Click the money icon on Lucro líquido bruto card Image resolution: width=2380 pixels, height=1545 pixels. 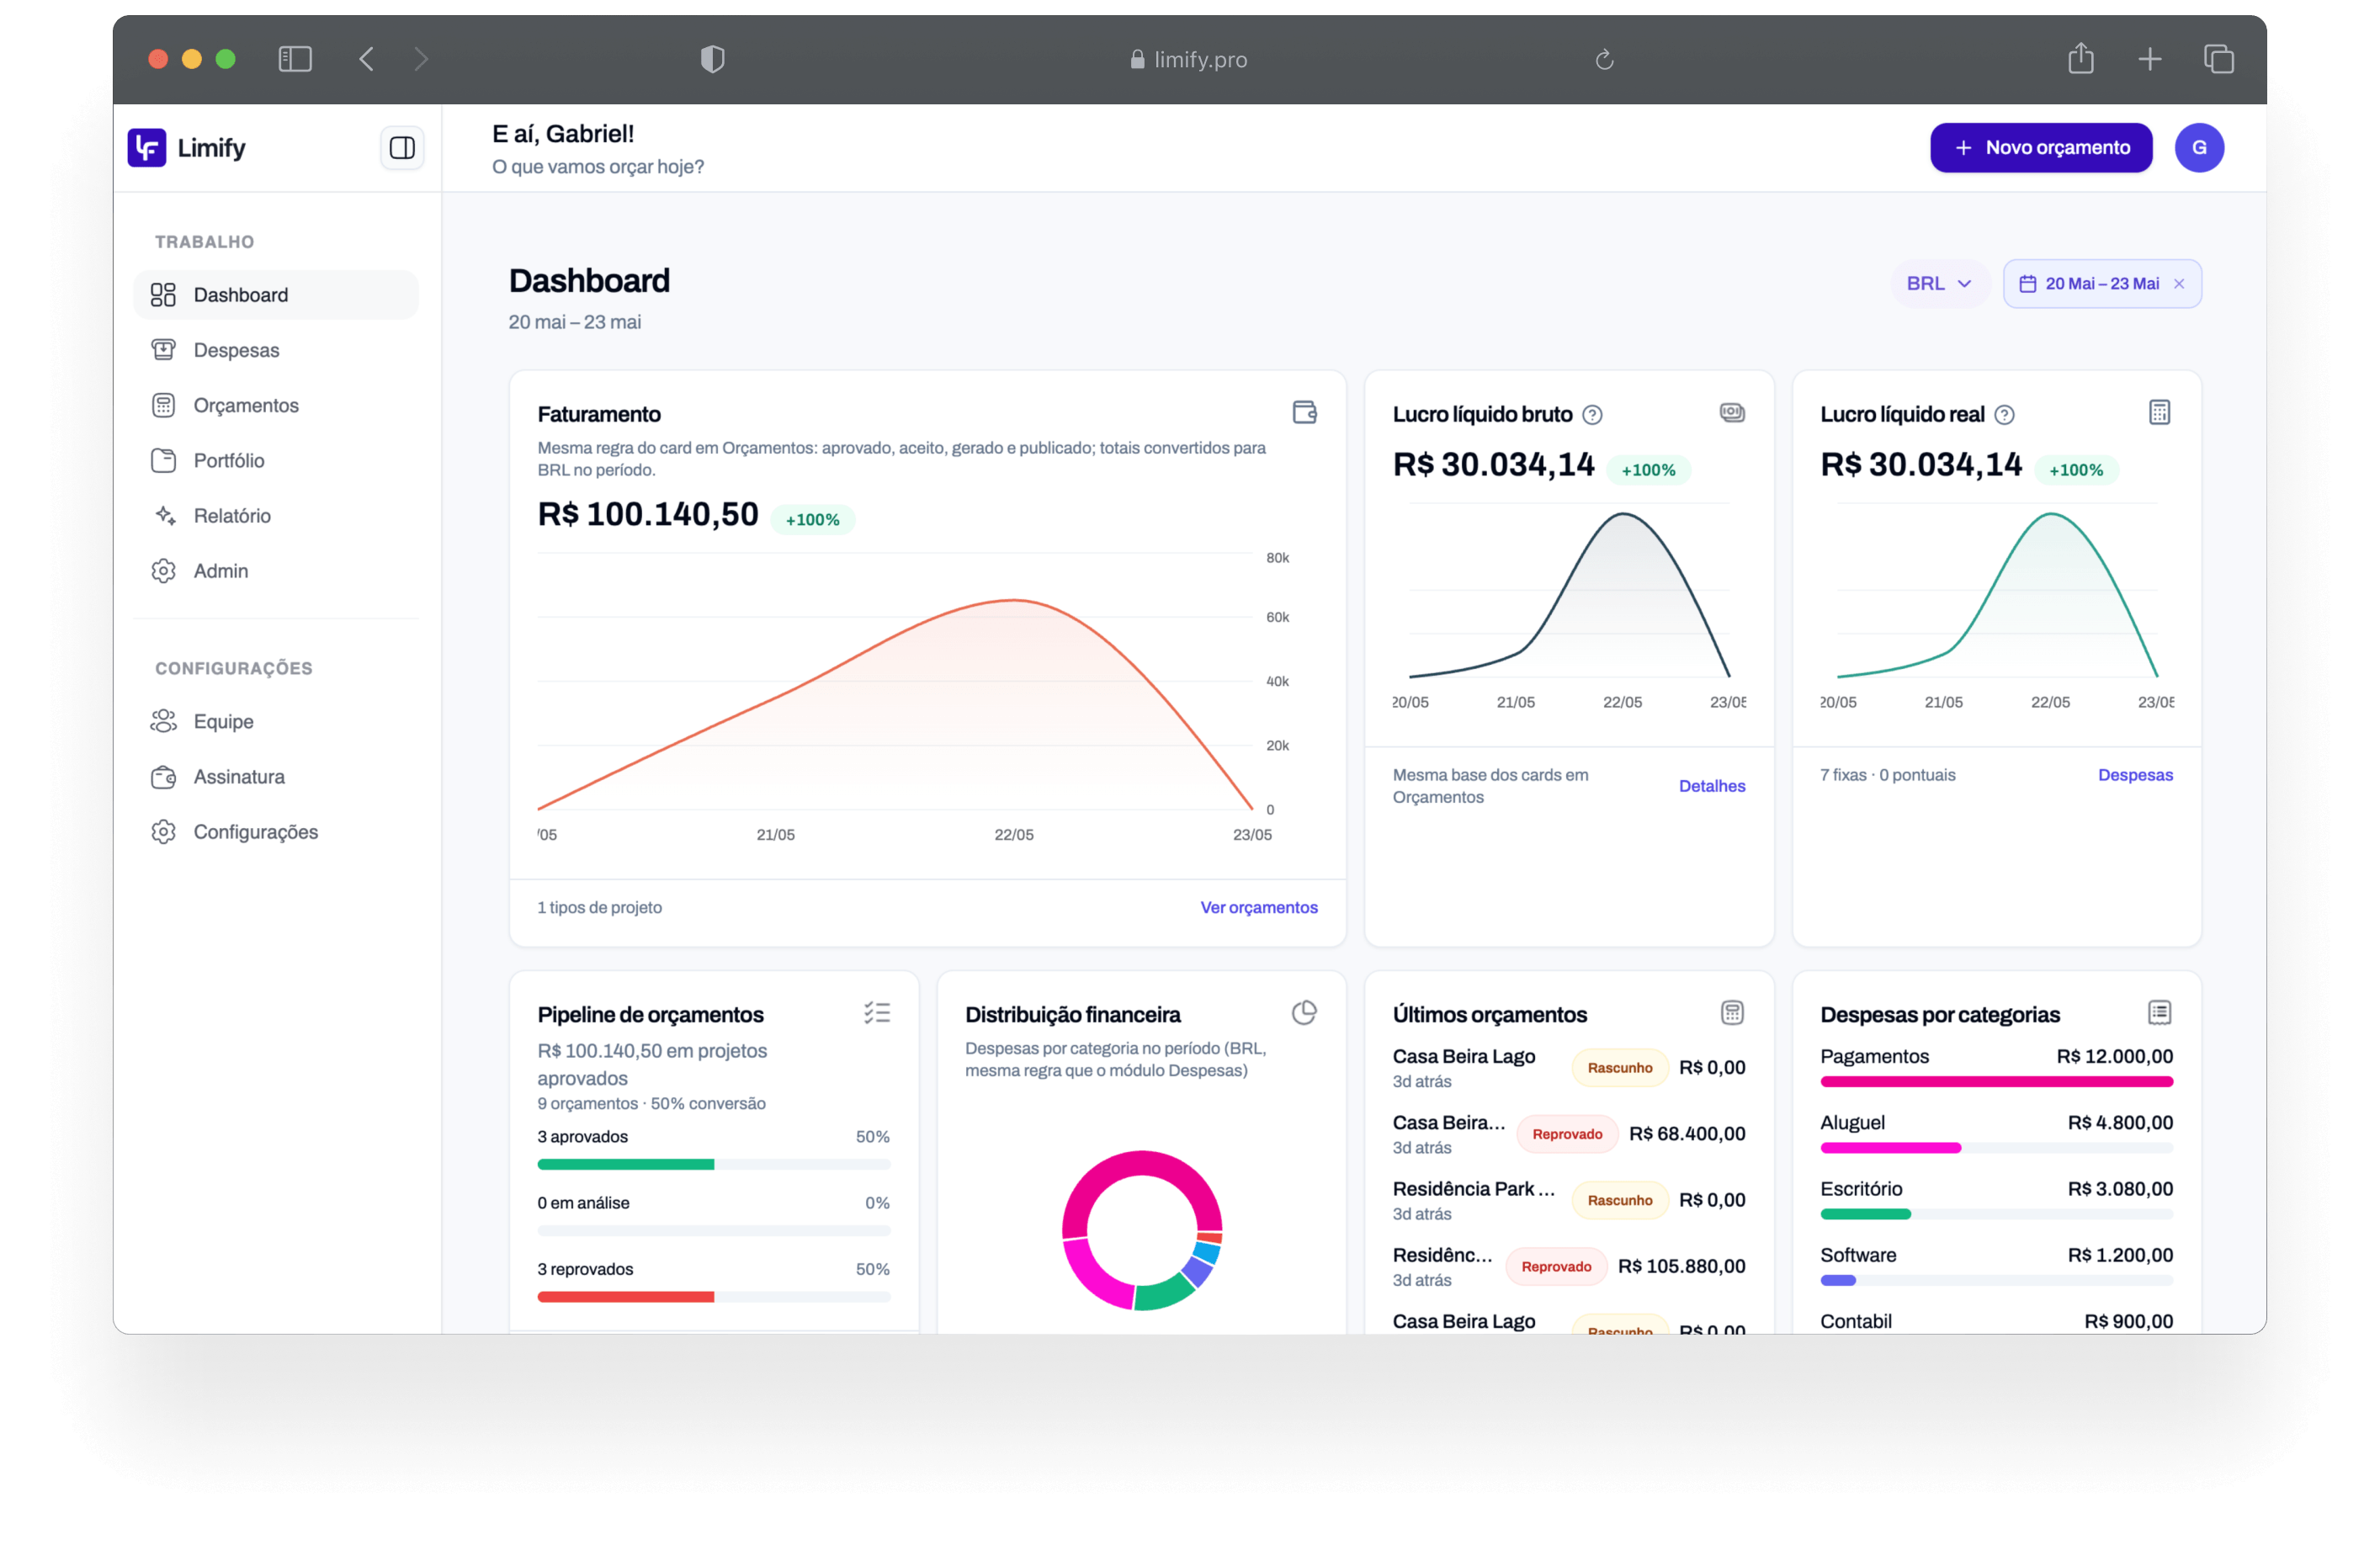1732,412
